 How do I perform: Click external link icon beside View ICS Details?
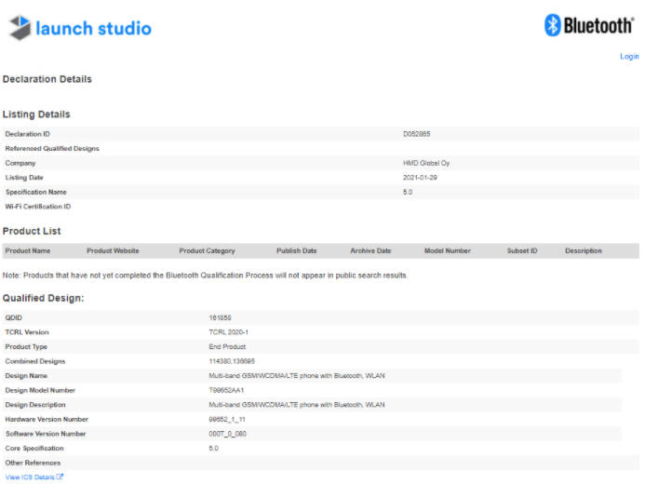click(x=60, y=477)
